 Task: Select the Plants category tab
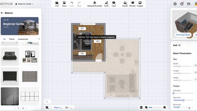[12, 39]
